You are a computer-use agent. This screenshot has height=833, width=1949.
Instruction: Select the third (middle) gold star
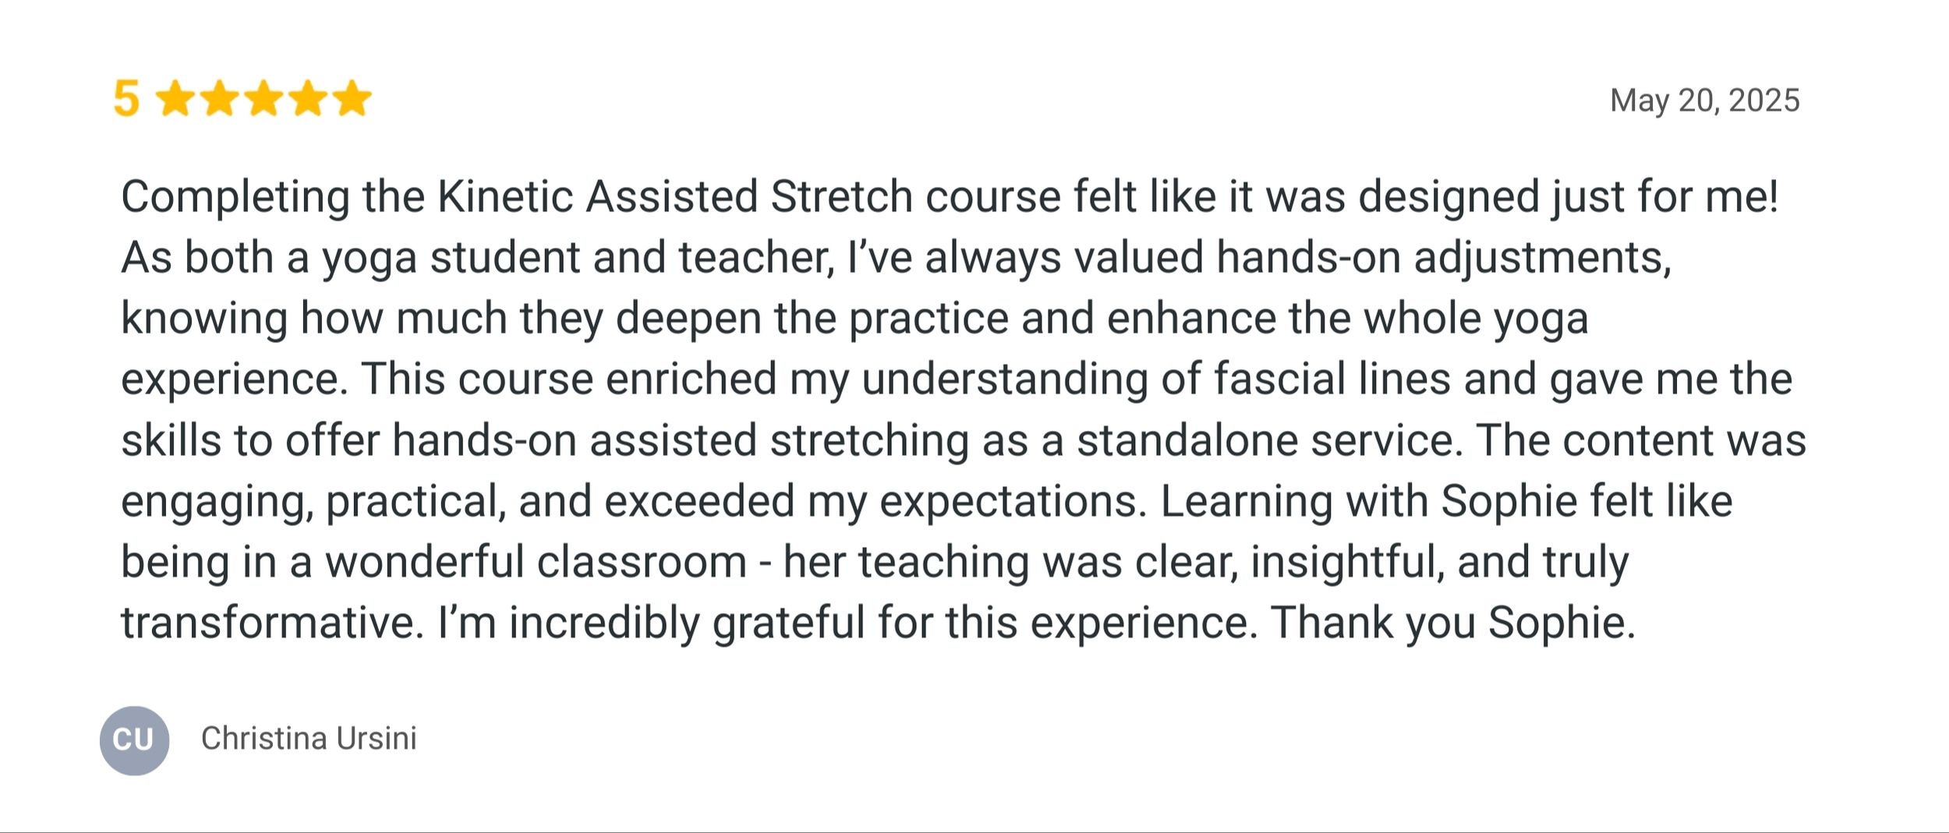[x=264, y=98]
